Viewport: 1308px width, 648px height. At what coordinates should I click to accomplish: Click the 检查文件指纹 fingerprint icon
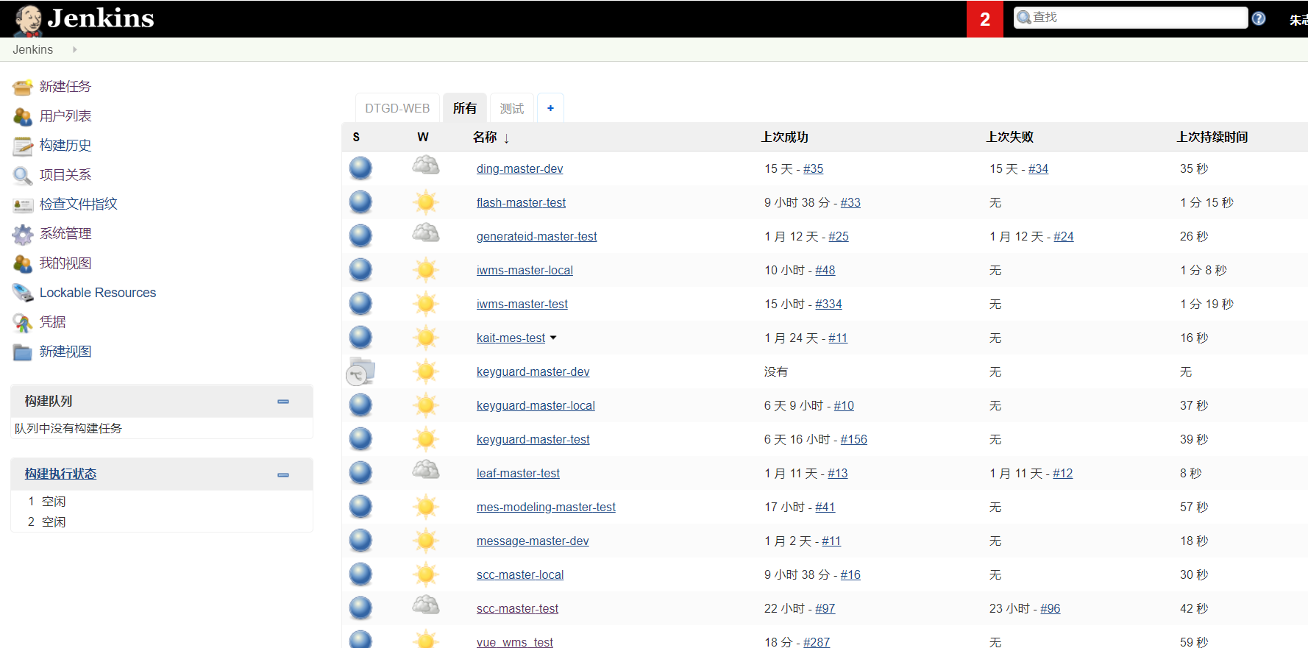[x=23, y=204]
